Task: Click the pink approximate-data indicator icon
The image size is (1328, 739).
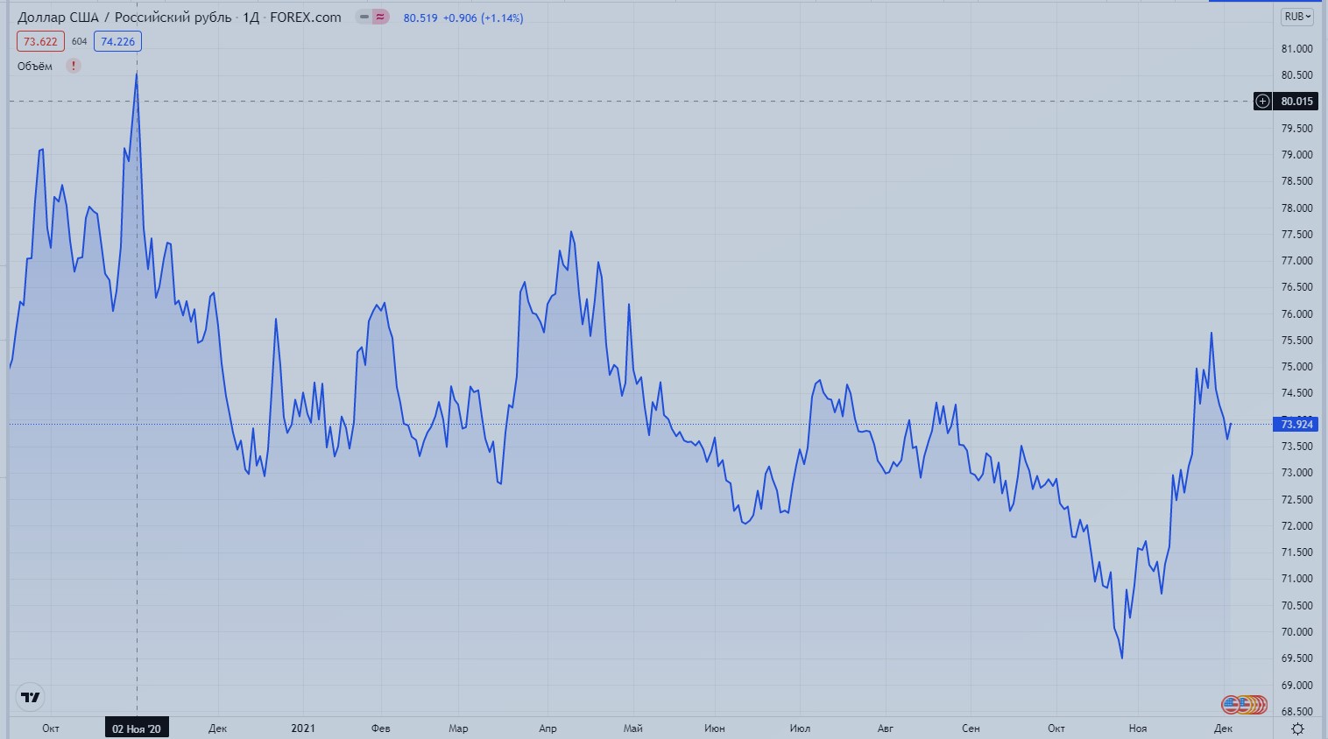Action: (380, 17)
